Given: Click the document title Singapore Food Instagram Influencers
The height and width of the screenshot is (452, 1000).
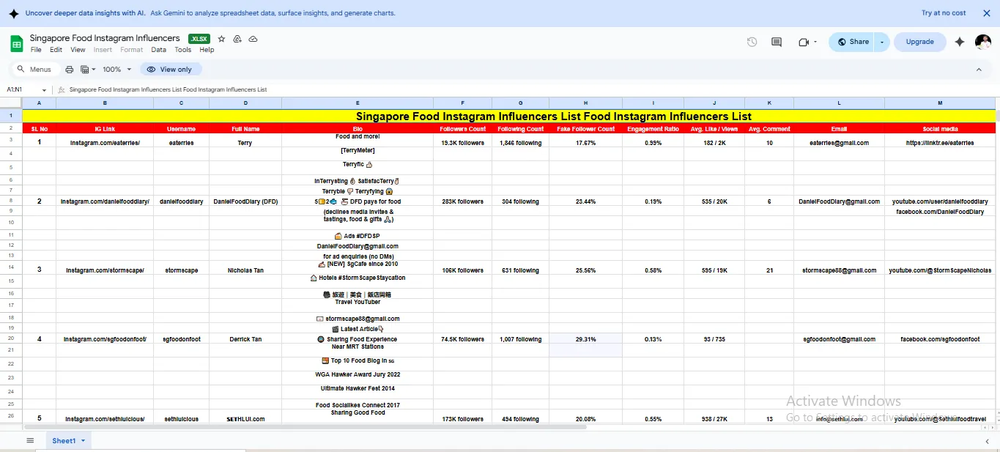Looking at the screenshot, I should pyautogui.click(x=105, y=38).
